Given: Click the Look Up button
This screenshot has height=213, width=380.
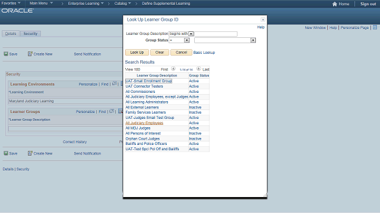Looking at the screenshot, I should click(x=137, y=53).
